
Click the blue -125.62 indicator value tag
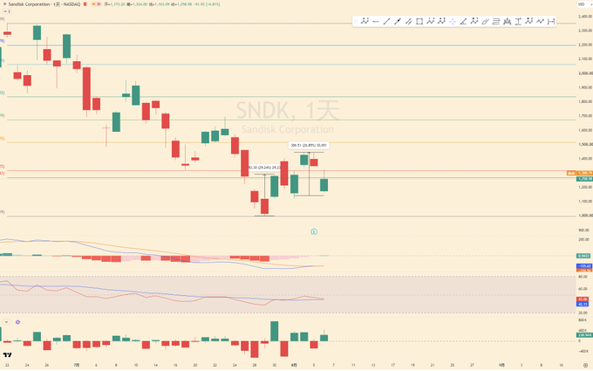point(584,266)
